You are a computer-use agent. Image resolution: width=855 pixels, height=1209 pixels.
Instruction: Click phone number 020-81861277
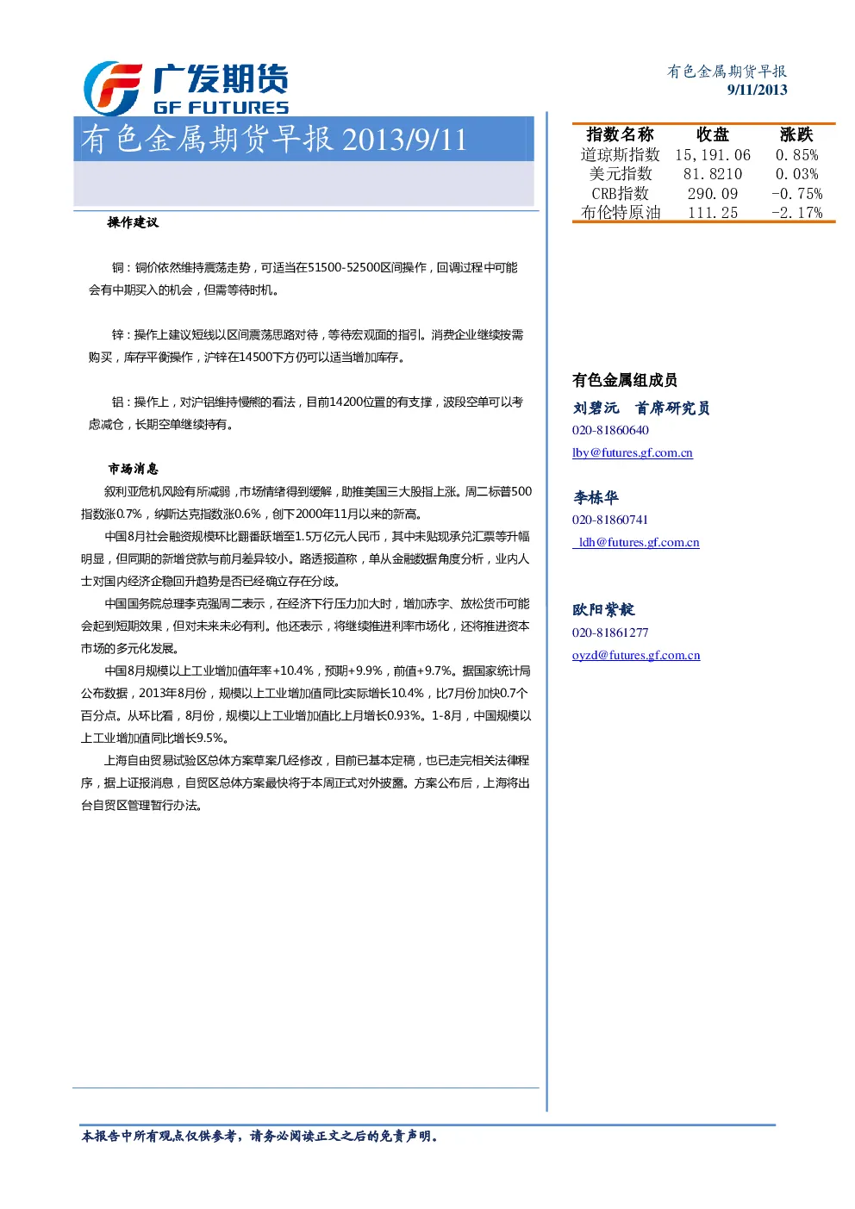610,633
